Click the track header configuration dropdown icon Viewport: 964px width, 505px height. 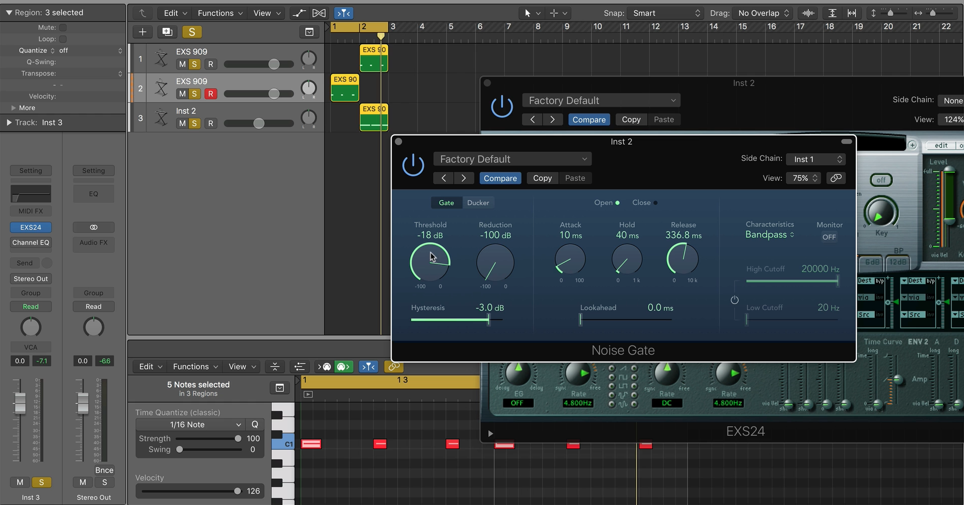(x=309, y=32)
